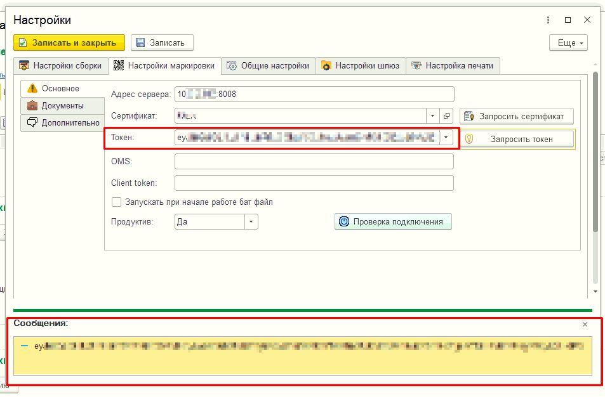This screenshot has height=397, width=605.
Task: Save using the floppy-disk Записать button
Action: tap(162, 42)
